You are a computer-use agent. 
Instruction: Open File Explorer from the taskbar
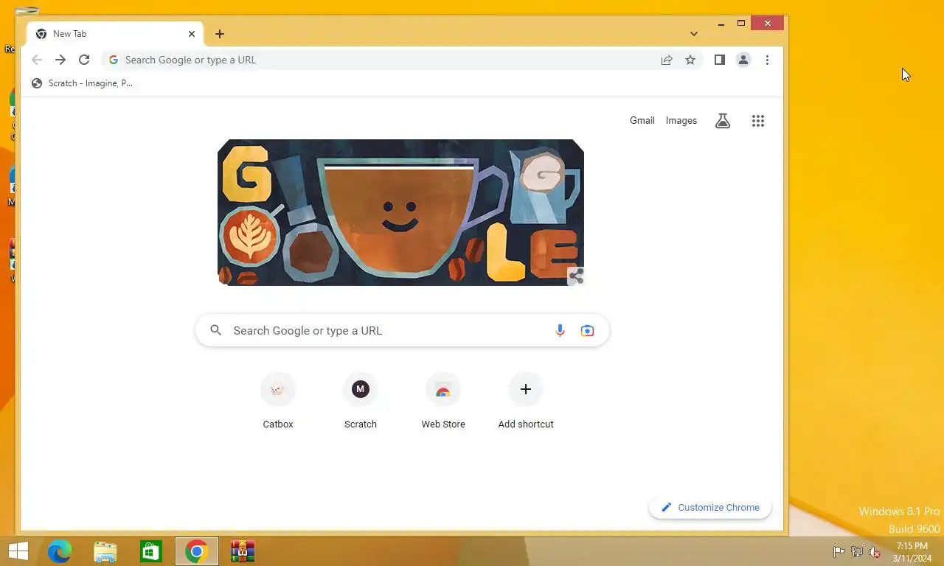pos(105,551)
